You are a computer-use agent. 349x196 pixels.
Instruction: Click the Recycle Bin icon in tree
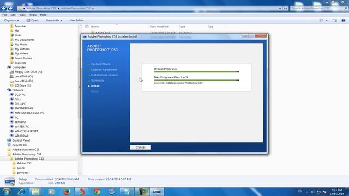[x=9, y=145]
